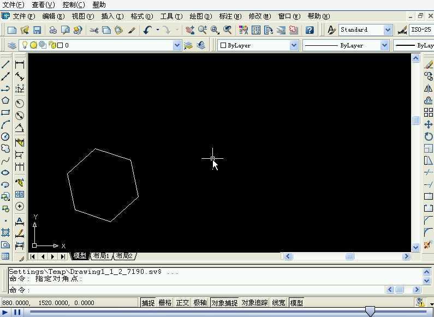
Task: Expand the ByLayer color dropdown
Action: coord(294,45)
